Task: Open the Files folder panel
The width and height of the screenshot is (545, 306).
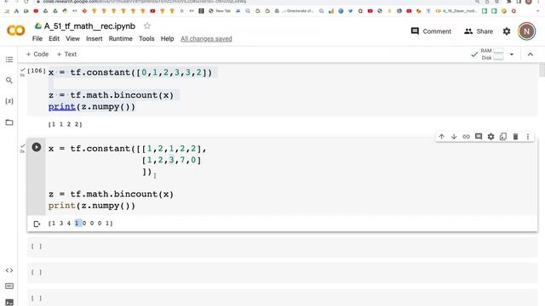Action: point(9,122)
